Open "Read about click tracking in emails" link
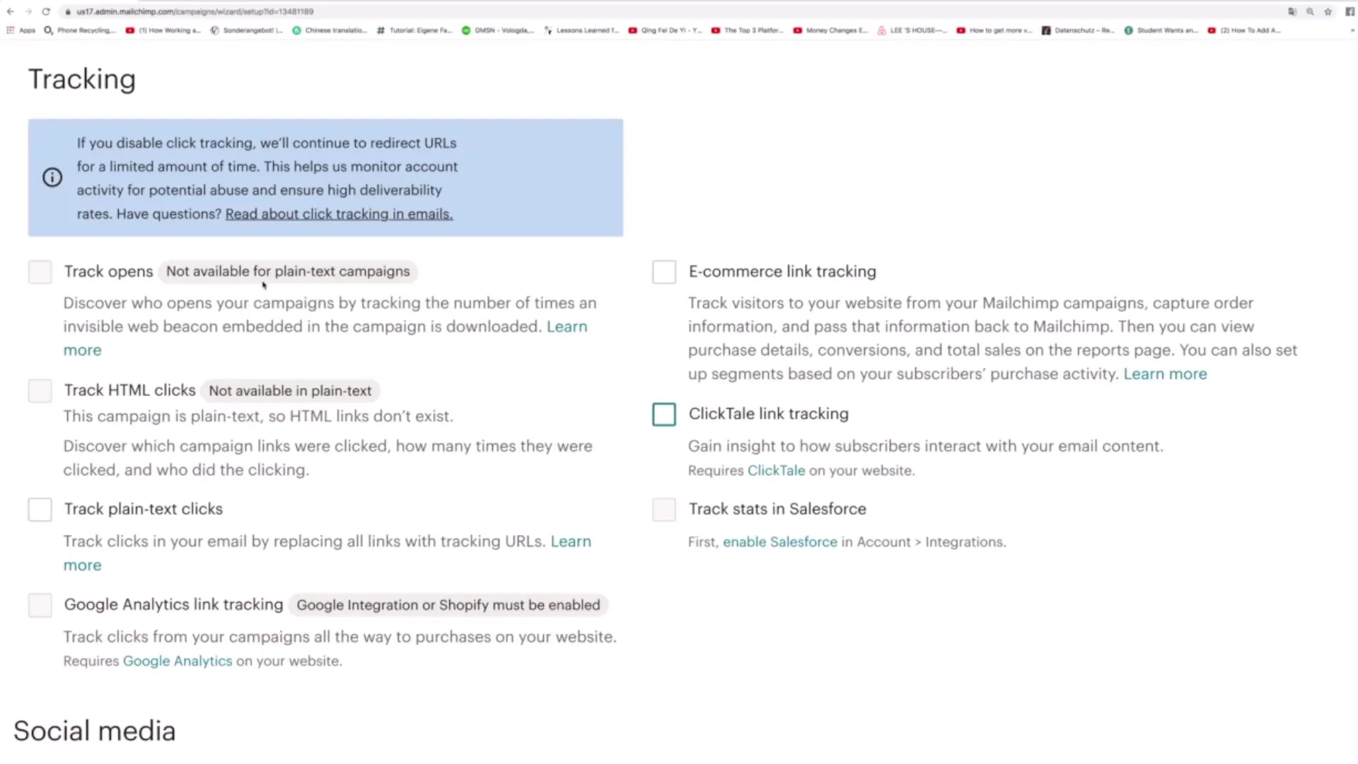The image size is (1358, 764). pyautogui.click(x=339, y=214)
